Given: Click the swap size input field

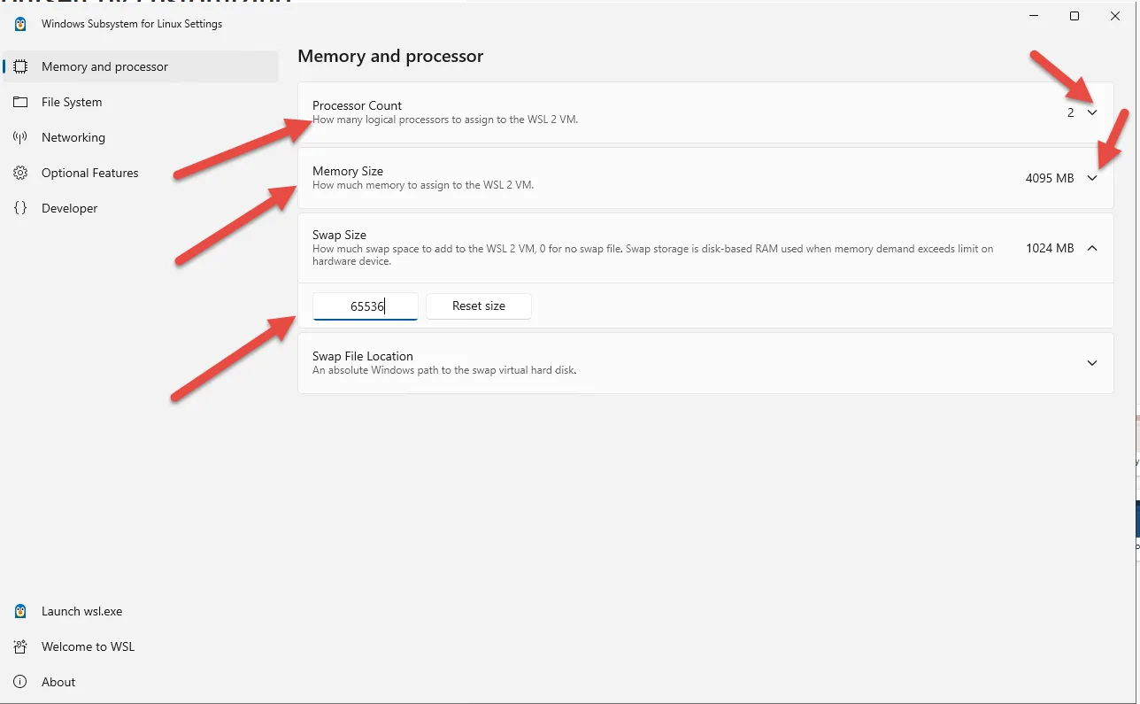Looking at the screenshot, I should [x=365, y=306].
